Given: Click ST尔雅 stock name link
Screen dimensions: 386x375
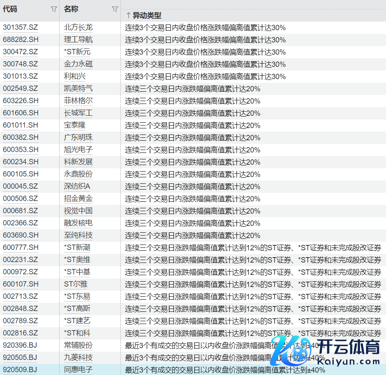Looking at the screenshot, I should point(76,285).
